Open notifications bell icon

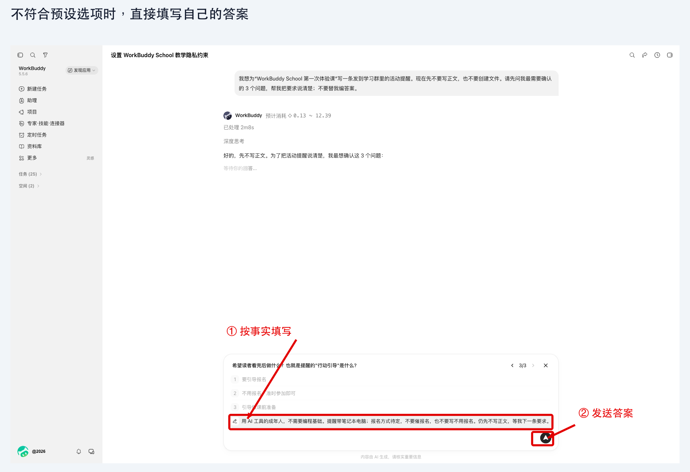pyautogui.click(x=79, y=451)
